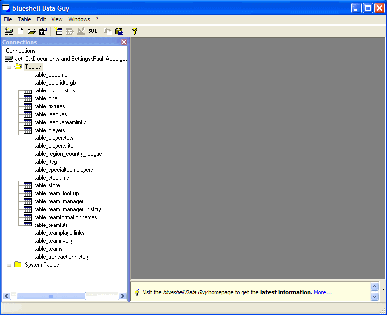
Task: Select table_players in the tree
Action: [x=49, y=130]
